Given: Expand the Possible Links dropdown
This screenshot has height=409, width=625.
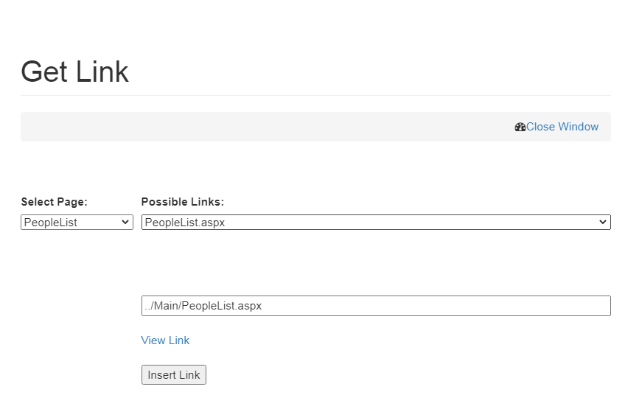Looking at the screenshot, I should pyautogui.click(x=375, y=223).
